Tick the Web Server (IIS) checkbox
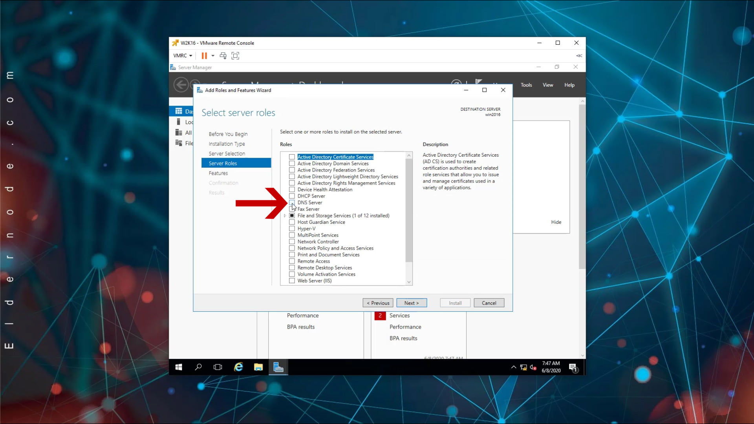754x424 pixels. click(292, 281)
